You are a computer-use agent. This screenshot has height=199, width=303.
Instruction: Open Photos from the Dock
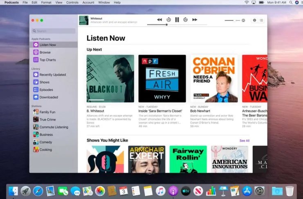click(x=100, y=191)
